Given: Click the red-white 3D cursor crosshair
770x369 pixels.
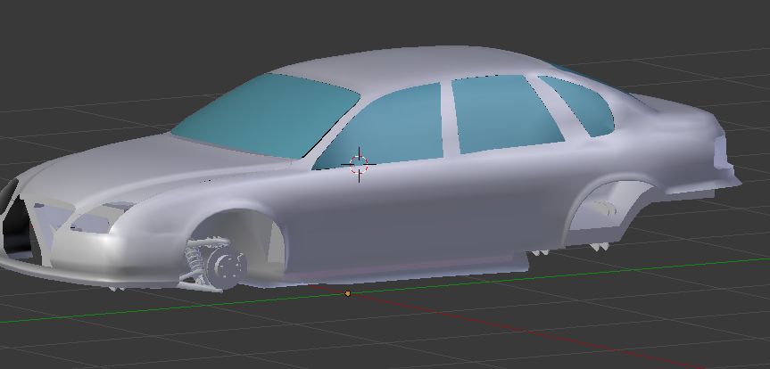Looking at the screenshot, I should pos(359,164).
